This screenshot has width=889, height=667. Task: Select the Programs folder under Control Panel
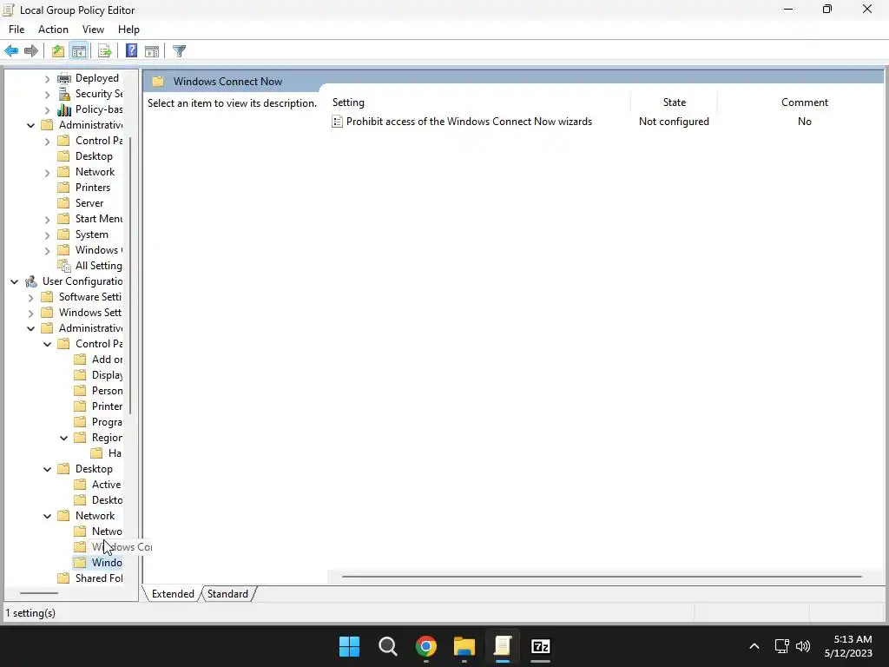(107, 422)
